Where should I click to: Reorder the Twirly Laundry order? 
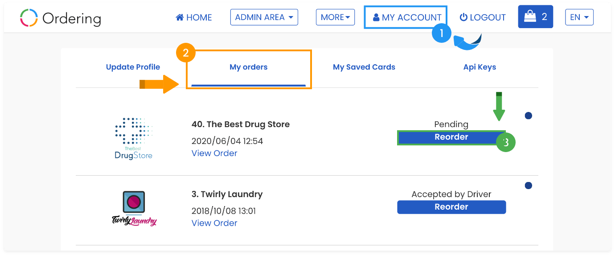point(451,207)
